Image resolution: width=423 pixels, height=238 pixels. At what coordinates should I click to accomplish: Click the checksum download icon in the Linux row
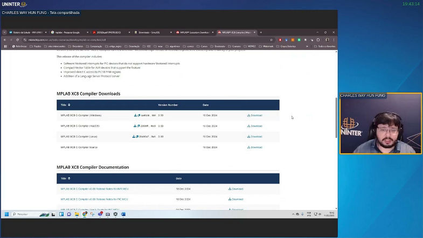click(x=134, y=137)
